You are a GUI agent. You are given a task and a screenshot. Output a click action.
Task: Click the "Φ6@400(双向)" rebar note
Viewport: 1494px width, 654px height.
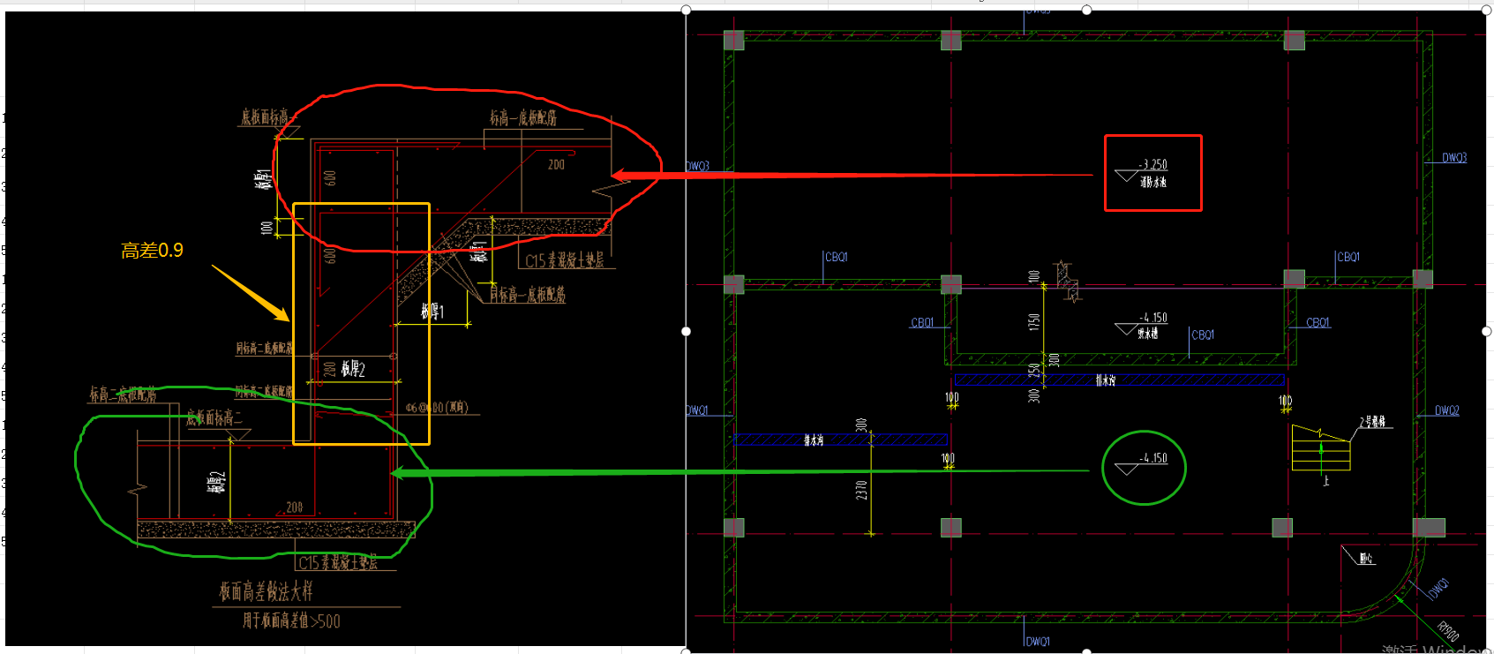coord(437,408)
